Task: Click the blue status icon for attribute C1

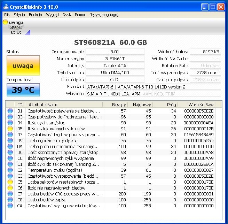Action: [10, 164]
